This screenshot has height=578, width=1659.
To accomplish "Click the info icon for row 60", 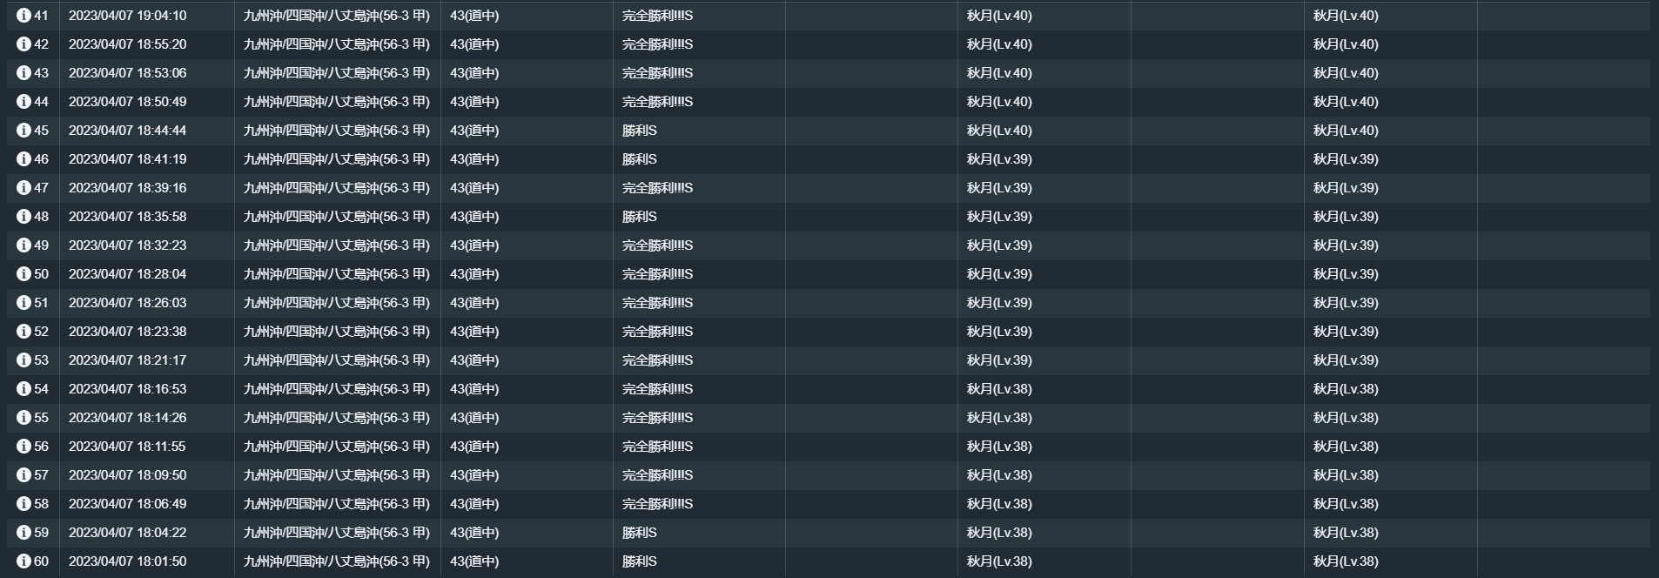I will click(24, 561).
